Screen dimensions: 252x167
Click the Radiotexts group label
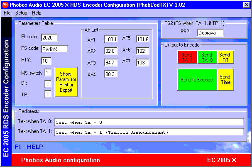click(x=29, y=111)
